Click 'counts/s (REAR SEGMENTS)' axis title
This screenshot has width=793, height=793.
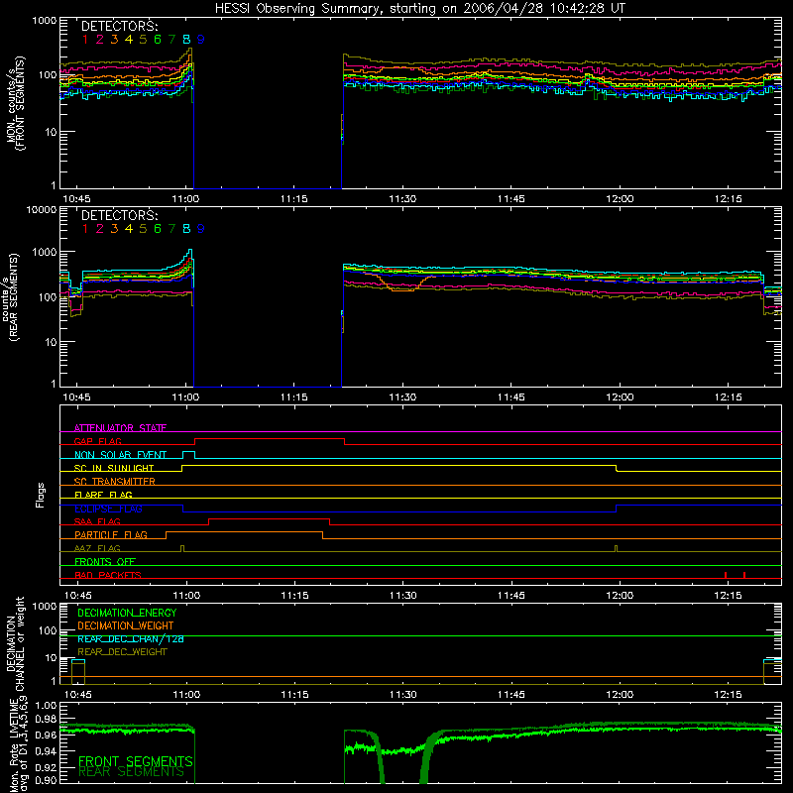pos(10,296)
